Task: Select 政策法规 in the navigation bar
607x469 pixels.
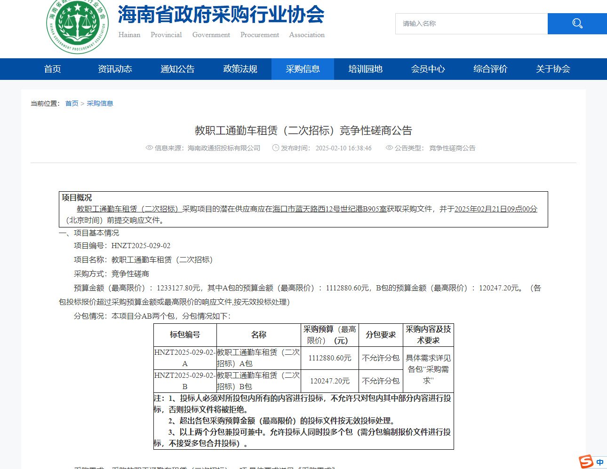Action: [240, 69]
